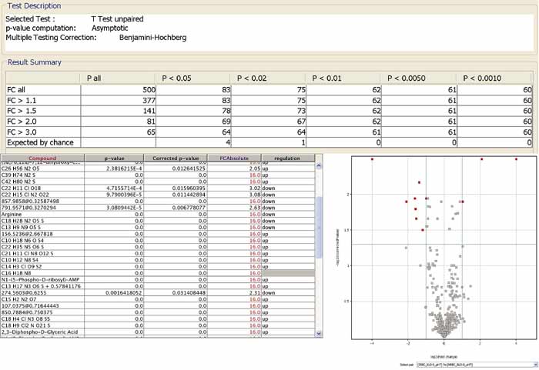
Task: Select compound 156.5236@2.667818
Action: pos(157,234)
